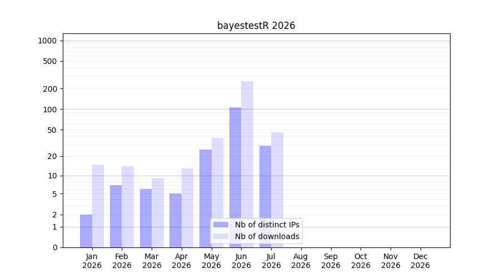Click the Jul 2026 distinct IPs bar
Image resolution: width=500 pixels, height=278 pixels.
point(266,197)
